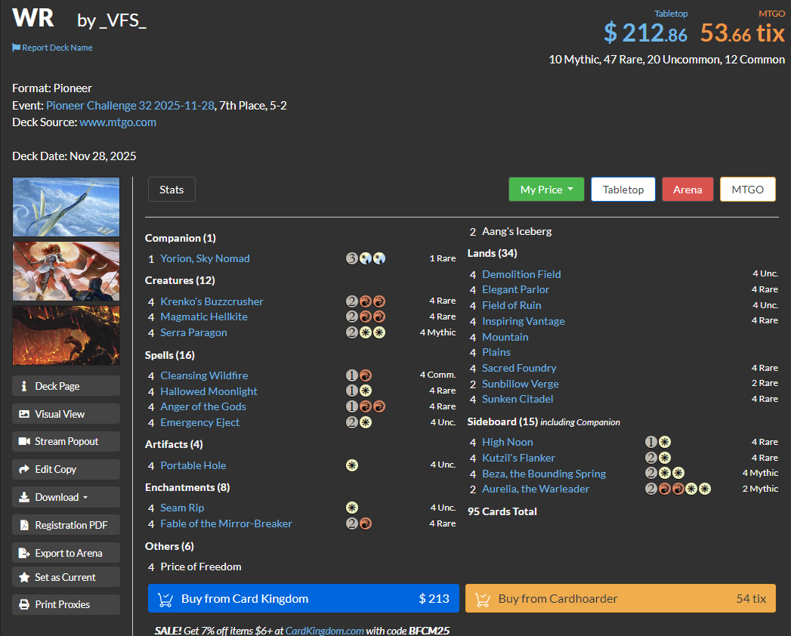Open the Stats view
This screenshot has height=636, width=791.
(x=171, y=190)
